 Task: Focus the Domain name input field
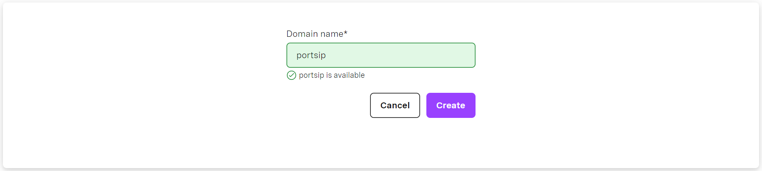tap(381, 55)
